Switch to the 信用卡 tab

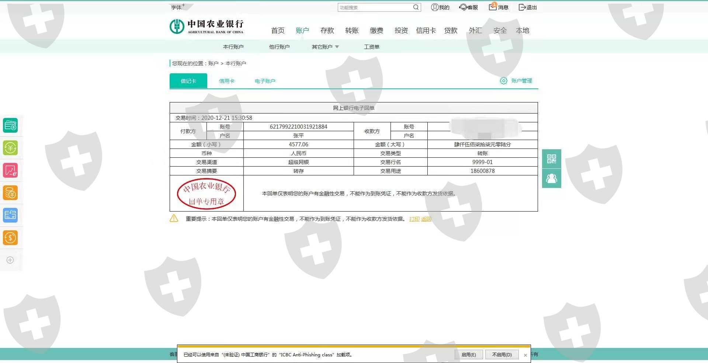coord(227,81)
